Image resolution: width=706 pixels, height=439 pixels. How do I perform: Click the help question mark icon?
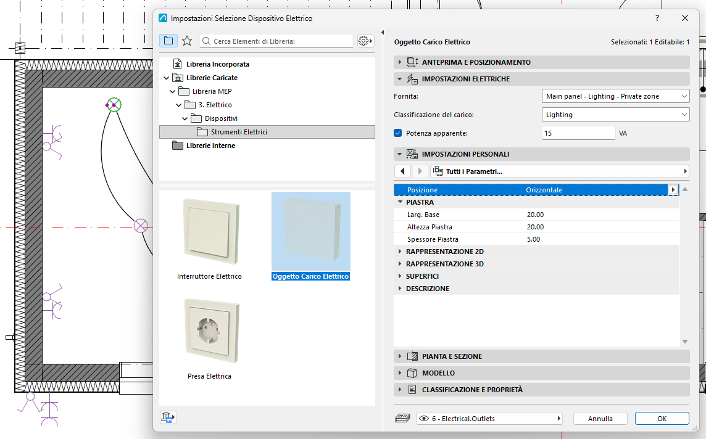(x=657, y=18)
